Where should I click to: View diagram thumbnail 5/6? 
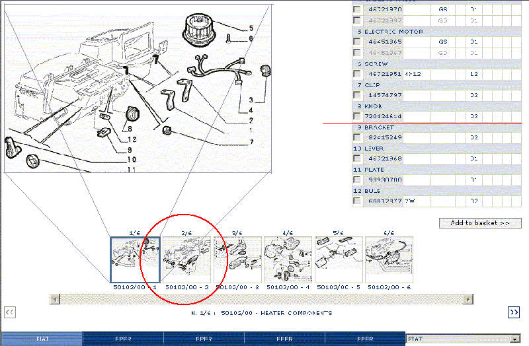339,259
